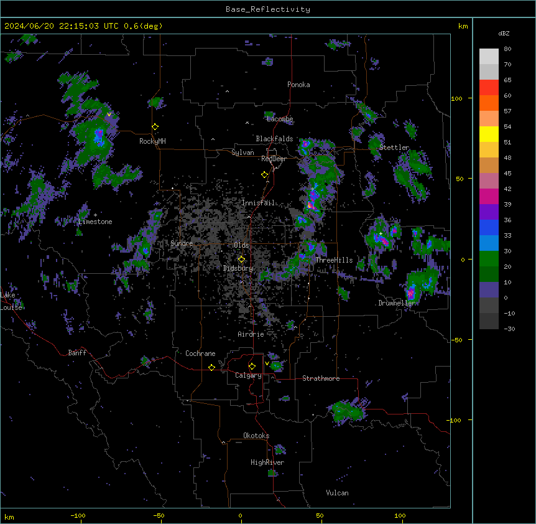Click the Vulcan label
Screen dimensions: 536x524
[337, 493]
